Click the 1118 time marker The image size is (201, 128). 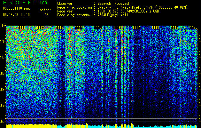tap(155, 28)
